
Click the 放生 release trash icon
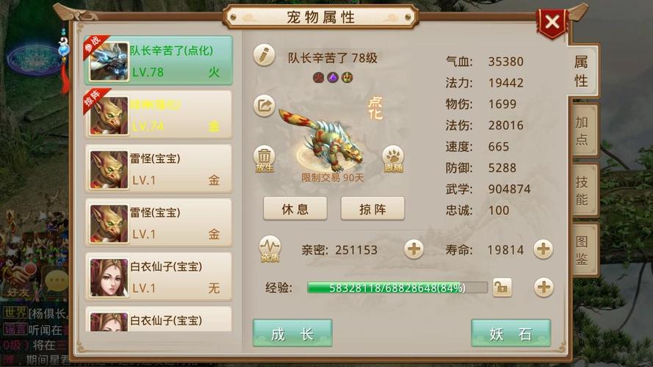[264, 159]
